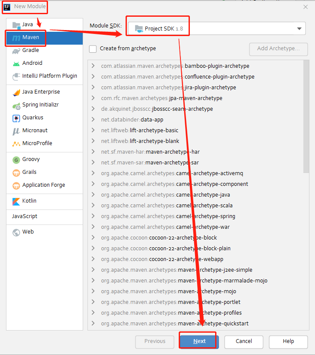Click the Next button

(199, 341)
